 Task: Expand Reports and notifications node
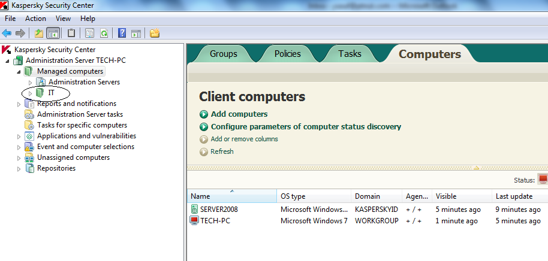[19, 104]
